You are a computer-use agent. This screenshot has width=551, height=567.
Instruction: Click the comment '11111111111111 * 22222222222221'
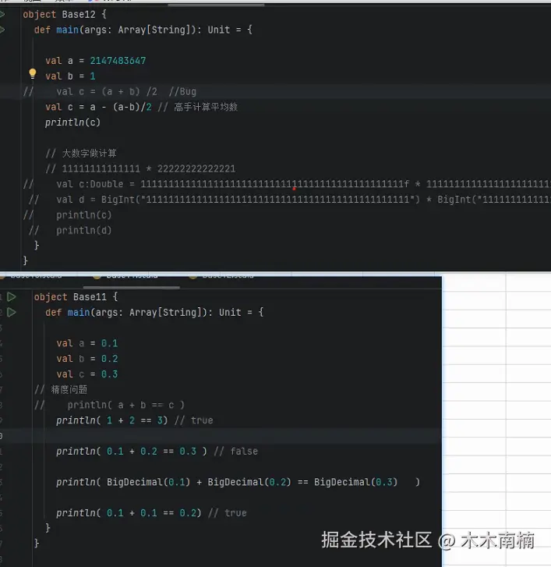click(x=140, y=168)
